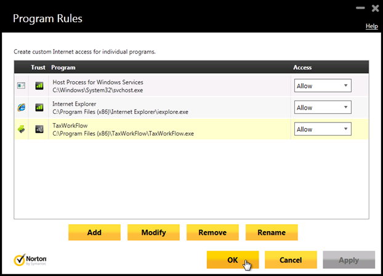The width and height of the screenshot is (383, 276).
Task: Click the grayed Apply button
Action: pos(349,259)
